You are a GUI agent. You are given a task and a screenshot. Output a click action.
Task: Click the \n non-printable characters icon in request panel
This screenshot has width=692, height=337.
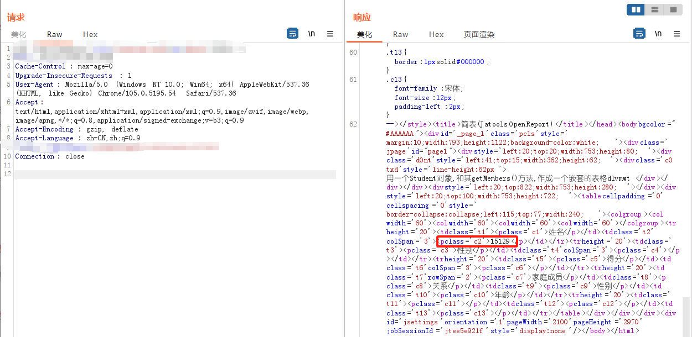312,34
